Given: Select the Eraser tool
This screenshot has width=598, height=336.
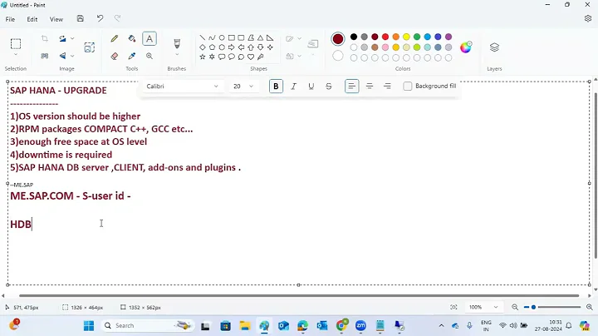Looking at the screenshot, I should point(114,56).
